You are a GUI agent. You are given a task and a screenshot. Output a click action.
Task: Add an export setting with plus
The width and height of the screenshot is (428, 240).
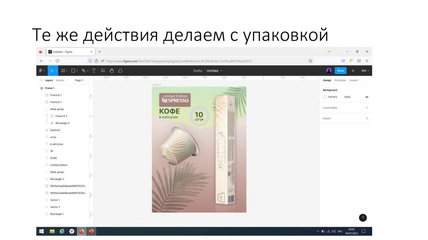click(x=367, y=118)
